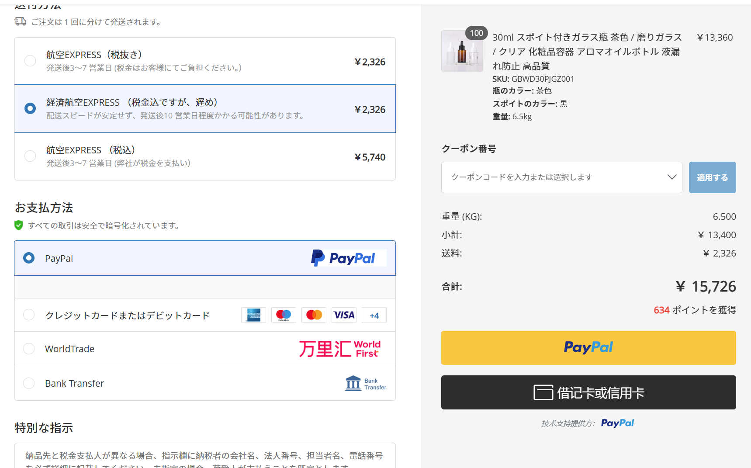Choose credit or debit card payment radio

coord(29,315)
